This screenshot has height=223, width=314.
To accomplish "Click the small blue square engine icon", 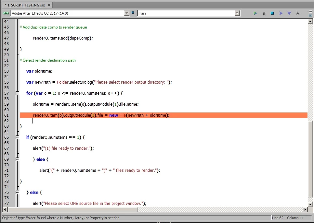I will [133, 13].
